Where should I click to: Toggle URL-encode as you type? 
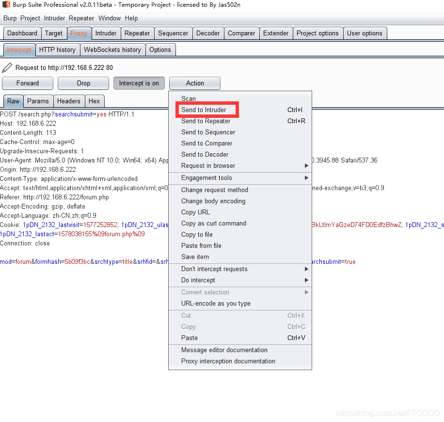click(x=240, y=304)
